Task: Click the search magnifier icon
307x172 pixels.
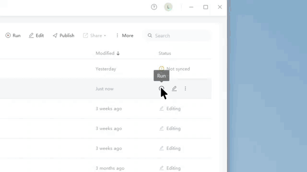Action: [150, 35]
